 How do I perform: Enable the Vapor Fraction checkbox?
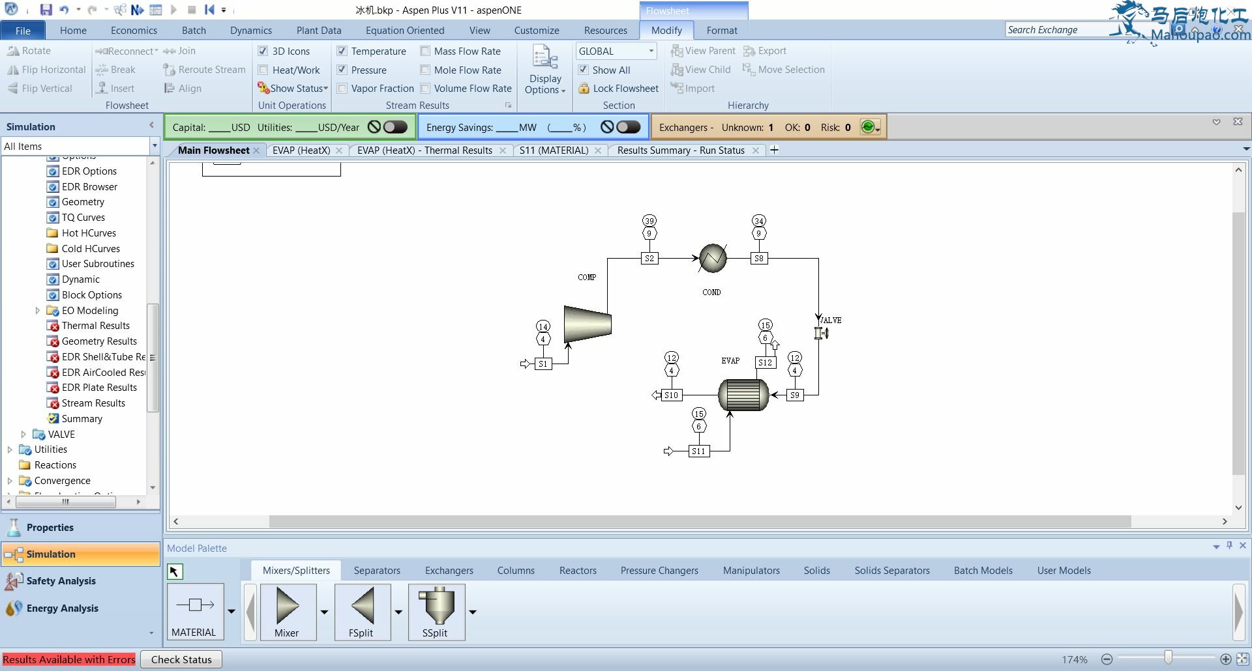point(342,89)
